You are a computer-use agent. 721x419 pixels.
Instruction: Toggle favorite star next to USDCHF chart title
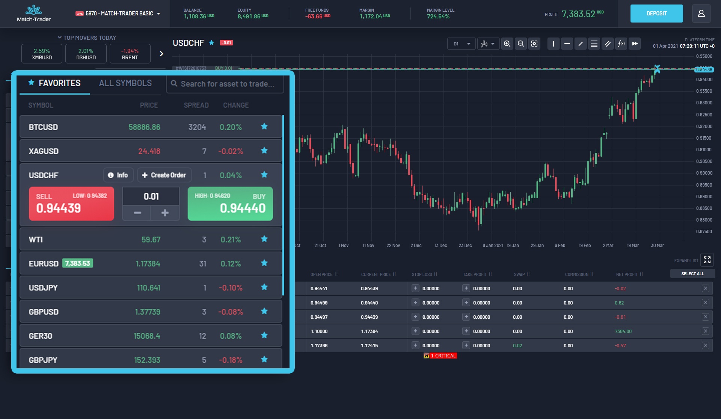tap(211, 43)
